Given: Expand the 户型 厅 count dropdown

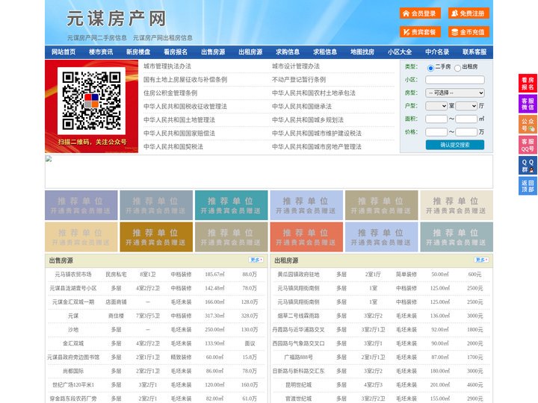Looking at the screenshot, I should pyautogui.click(x=466, y=106).
